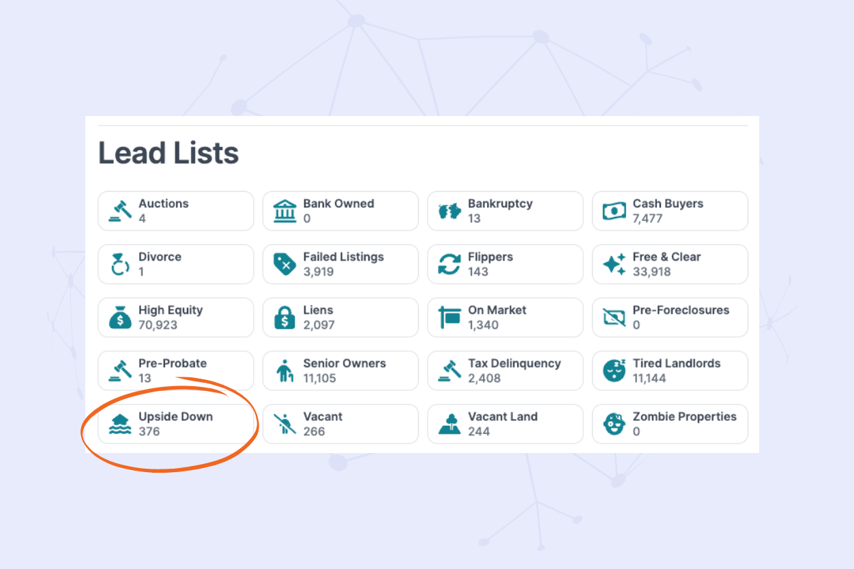
Task: Open the Pre-Foreclosures lead list
Action: point(670,317)
